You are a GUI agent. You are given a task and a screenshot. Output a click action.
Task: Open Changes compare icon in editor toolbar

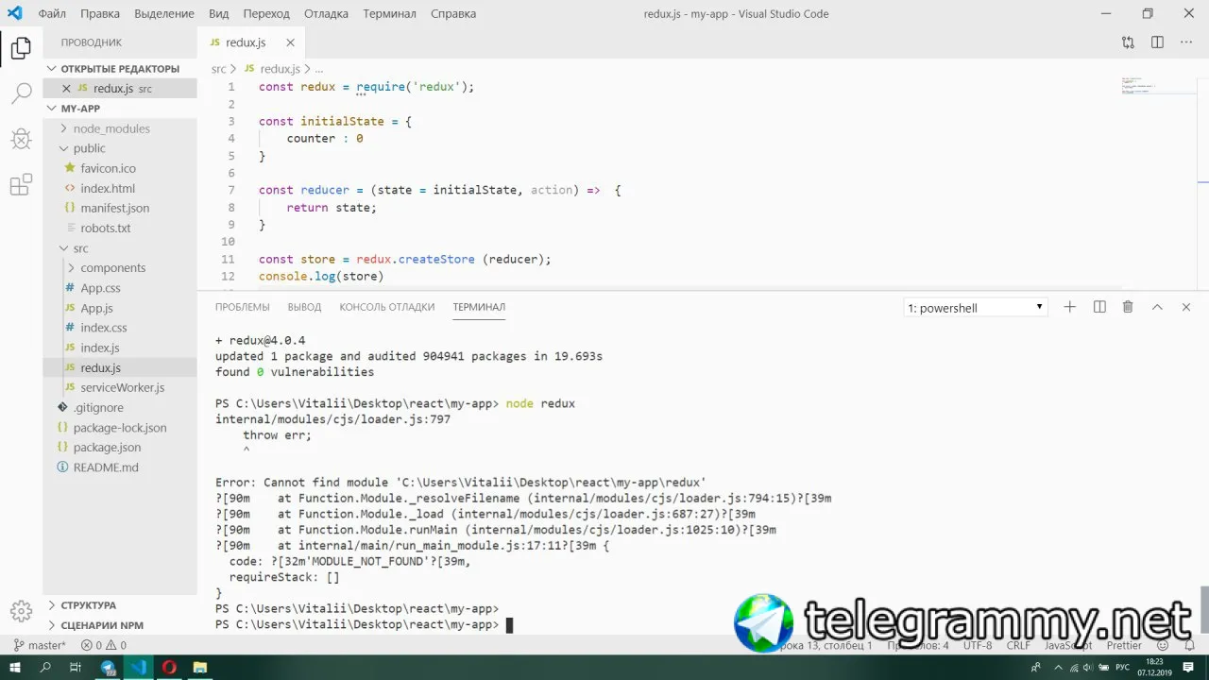[1128, 42]
